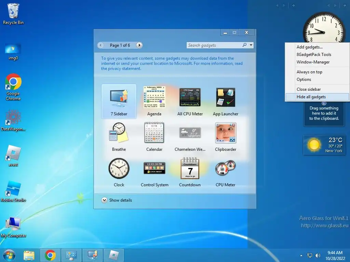Switch to Chrome in taskbar
This screenshot has width=350, height=262.
tap(50, 255)
